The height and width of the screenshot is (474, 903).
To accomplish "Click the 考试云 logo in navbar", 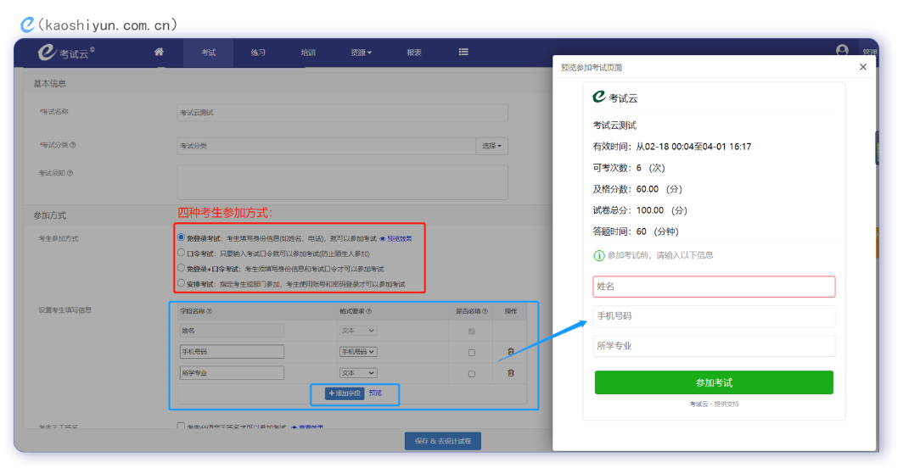I will (x=68, y=53).
